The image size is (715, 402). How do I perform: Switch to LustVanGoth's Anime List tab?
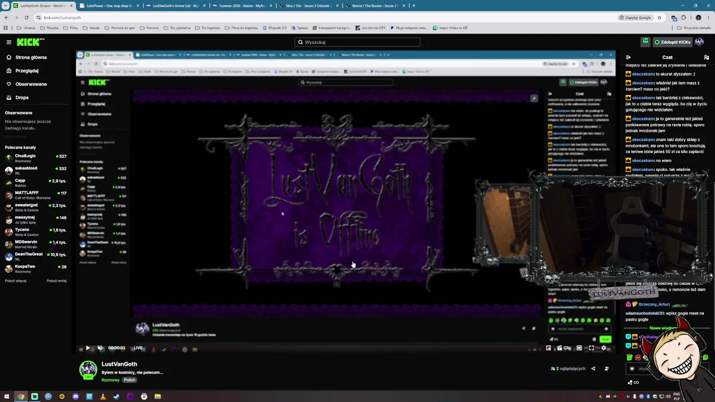click(x=175, y=6)
